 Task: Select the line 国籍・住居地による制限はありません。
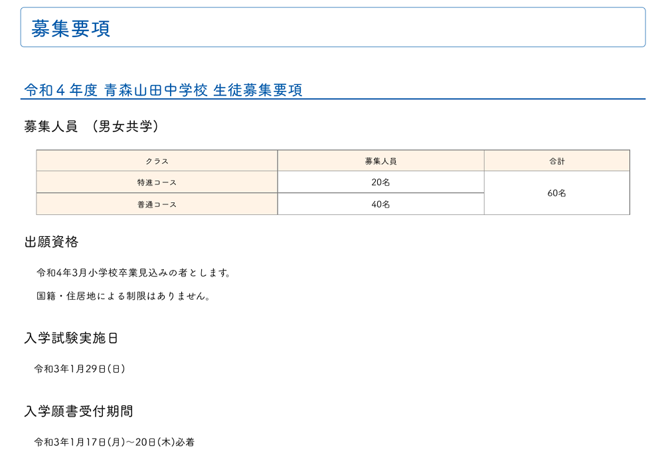point(124,296)
